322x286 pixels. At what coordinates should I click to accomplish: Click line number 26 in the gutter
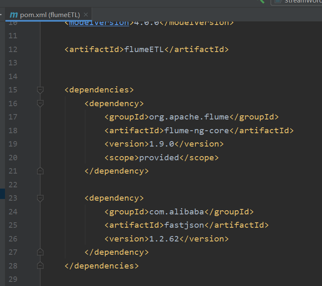pos(13,239)
